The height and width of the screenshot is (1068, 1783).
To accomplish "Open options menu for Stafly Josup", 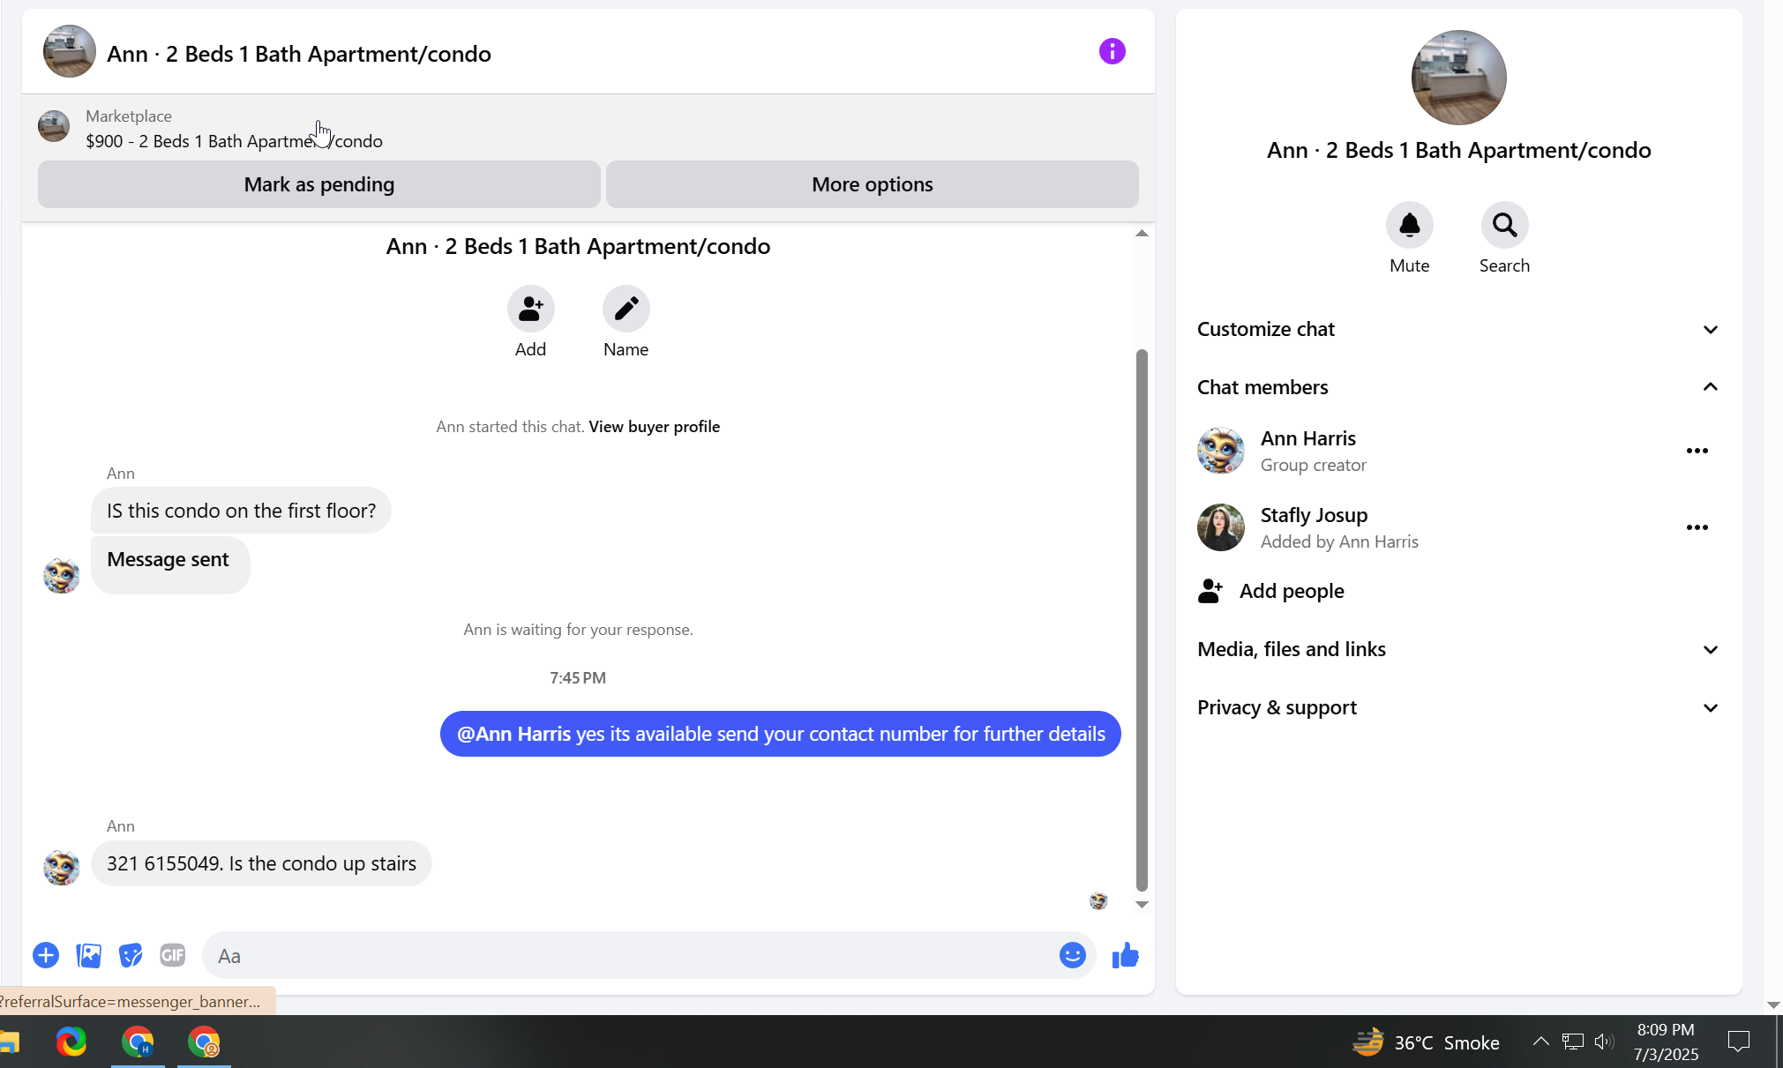I will pos(1697,527).
